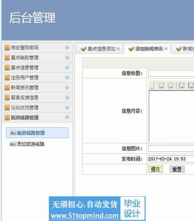The image size is (194, 221).
Task: Click the 提交 submit button
Action: 155,169
